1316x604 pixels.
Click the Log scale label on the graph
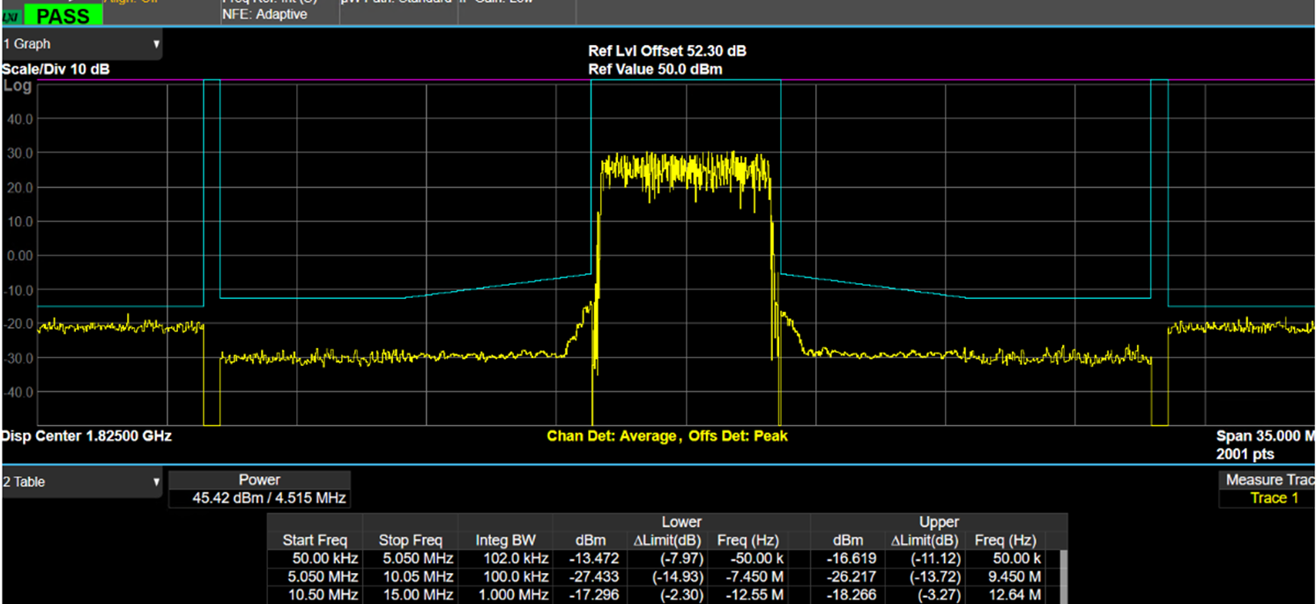[x=18, y=86]
